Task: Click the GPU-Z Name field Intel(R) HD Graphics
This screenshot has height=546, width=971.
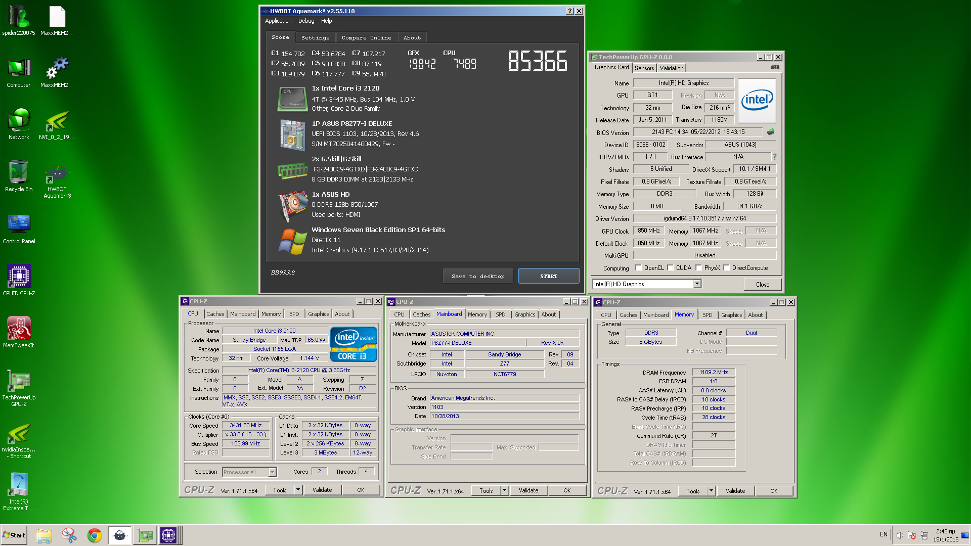Action: coord(683,83)
